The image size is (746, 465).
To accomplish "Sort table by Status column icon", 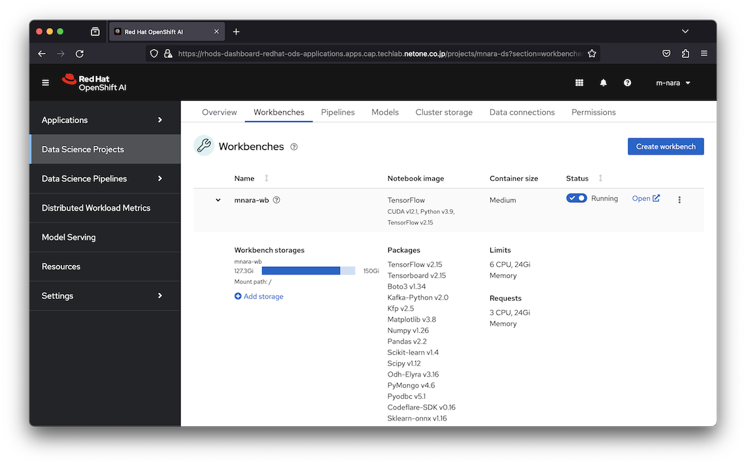I will (x=600, y=178).
